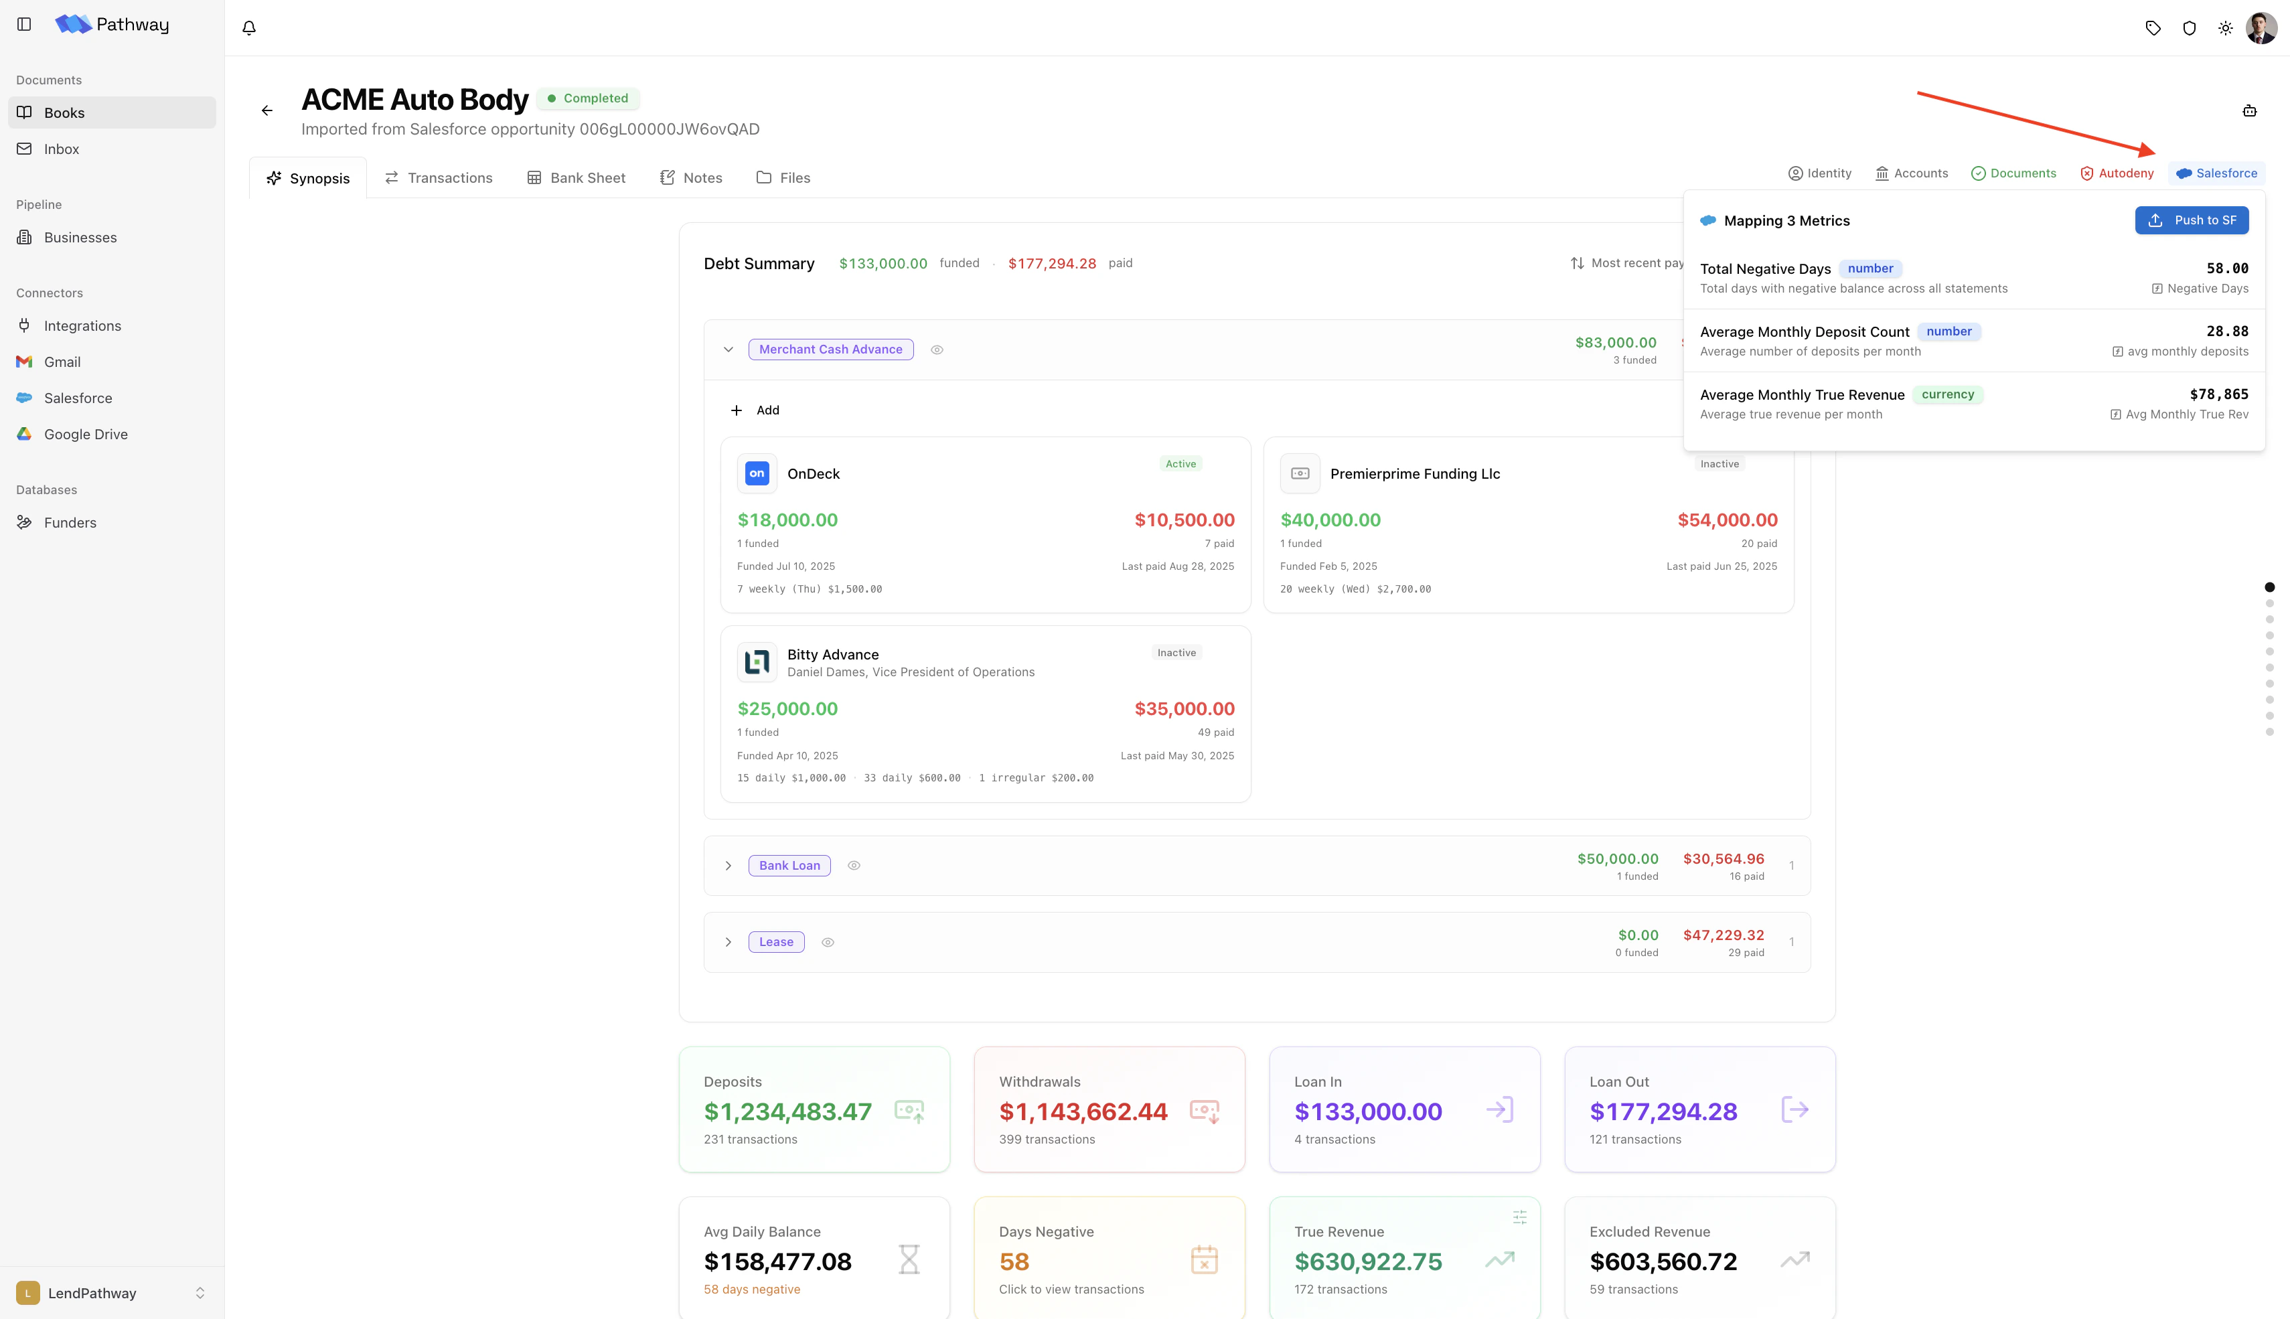Click the Premierprime Funding logo icon
Viewport: 2290px width, 1319px height.
(1300, 473)
